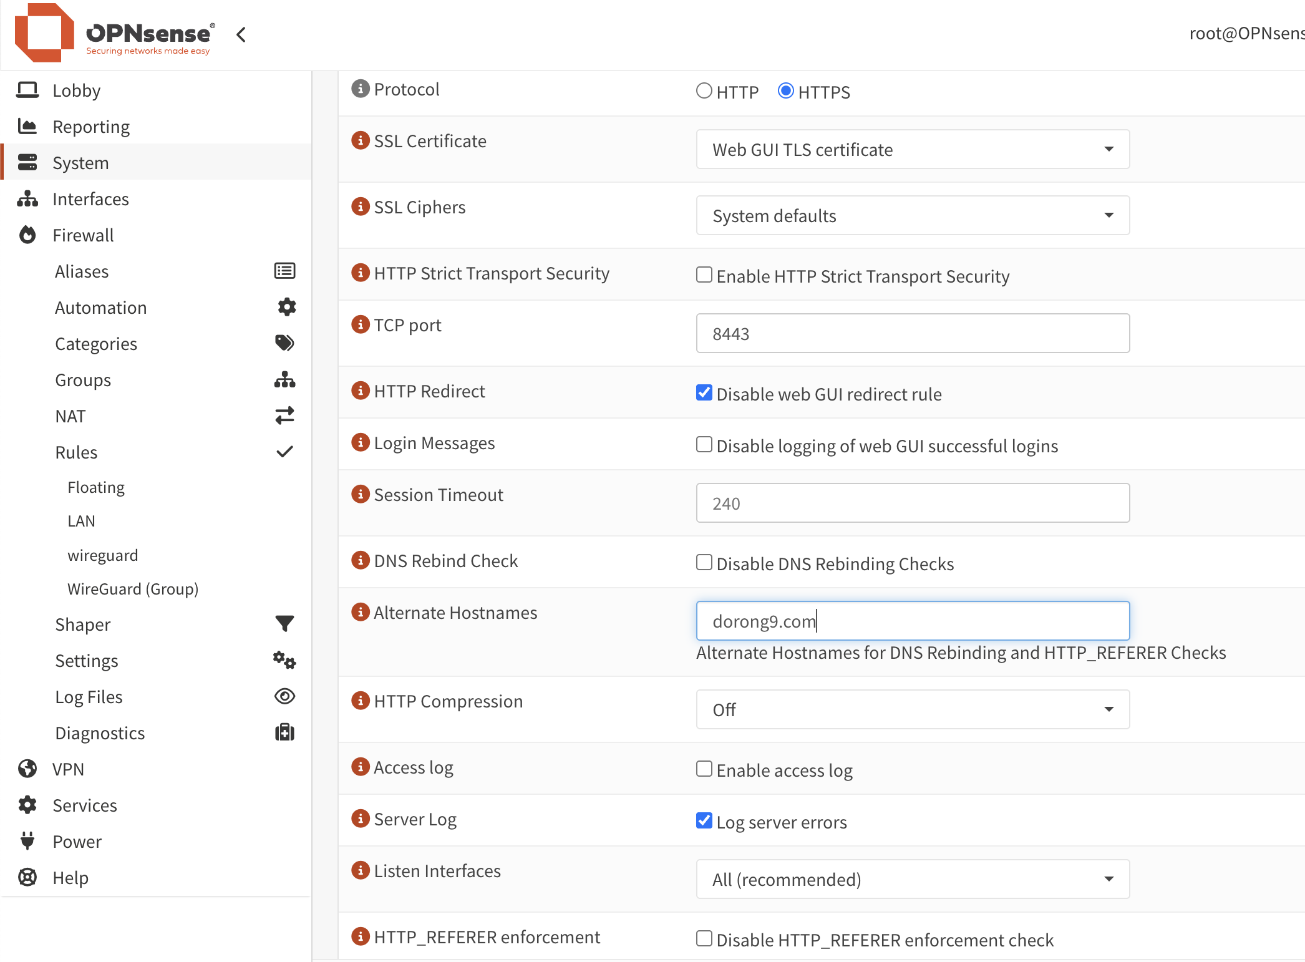Click the Shaper funnel icon
Screen dimensions: 1305x962
(x=284, y=623)
